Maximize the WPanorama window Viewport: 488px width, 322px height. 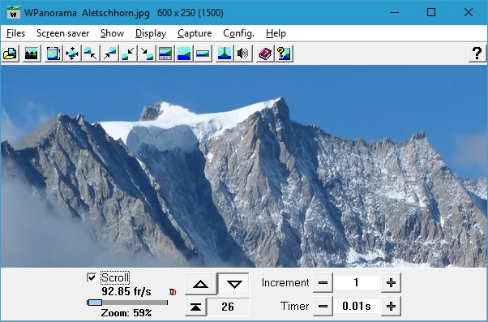431,12
